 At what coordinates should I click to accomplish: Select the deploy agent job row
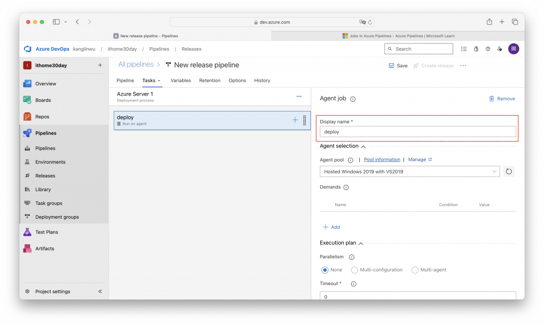(x=212, y=121)
